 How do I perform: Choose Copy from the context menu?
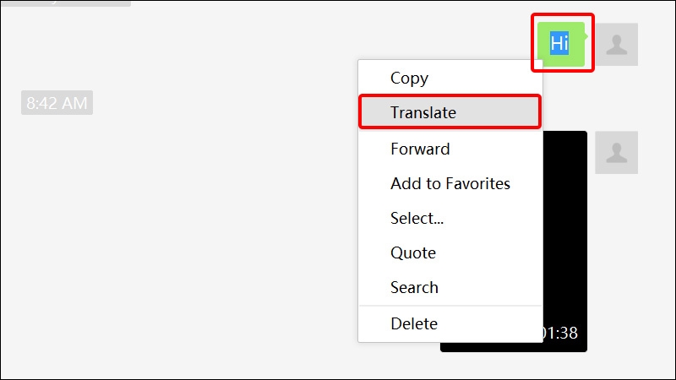[x=409, y=78]
